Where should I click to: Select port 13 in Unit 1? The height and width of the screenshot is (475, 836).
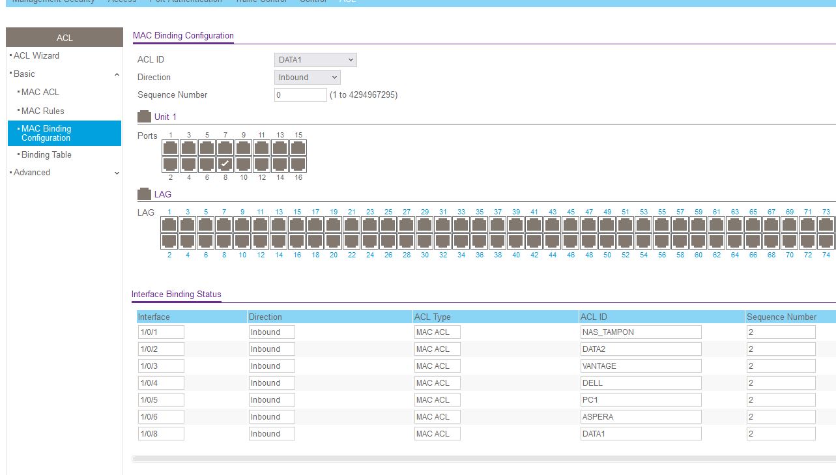point(280,148)
